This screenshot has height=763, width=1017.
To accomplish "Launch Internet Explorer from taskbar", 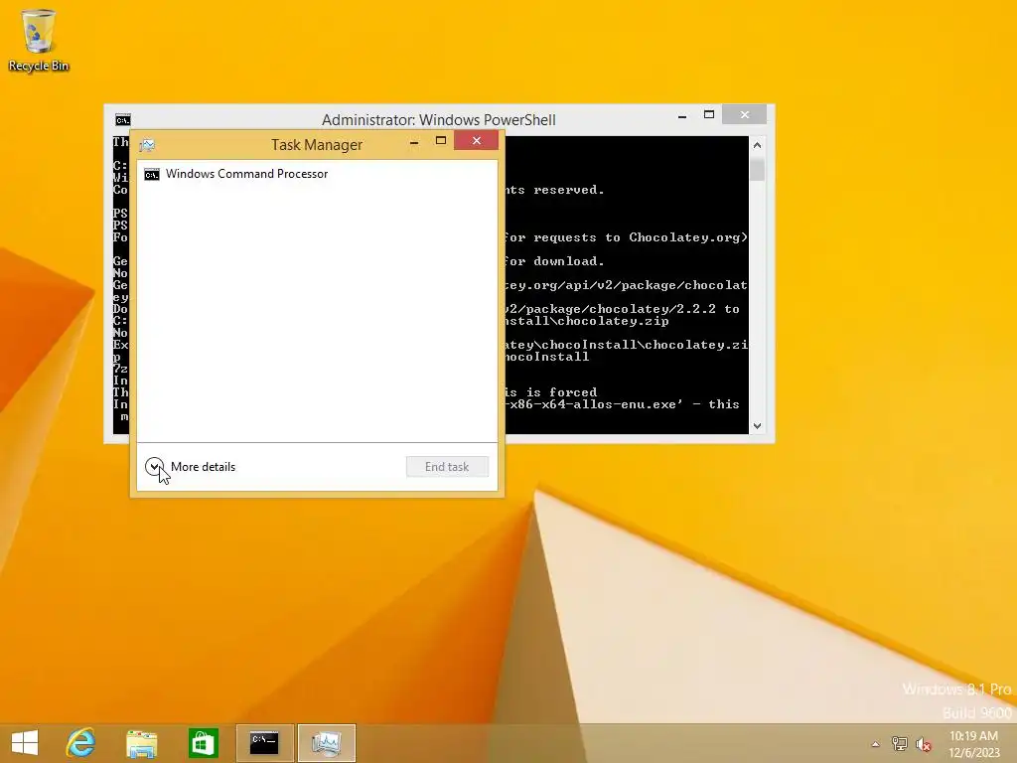I will tap(81, 743).
